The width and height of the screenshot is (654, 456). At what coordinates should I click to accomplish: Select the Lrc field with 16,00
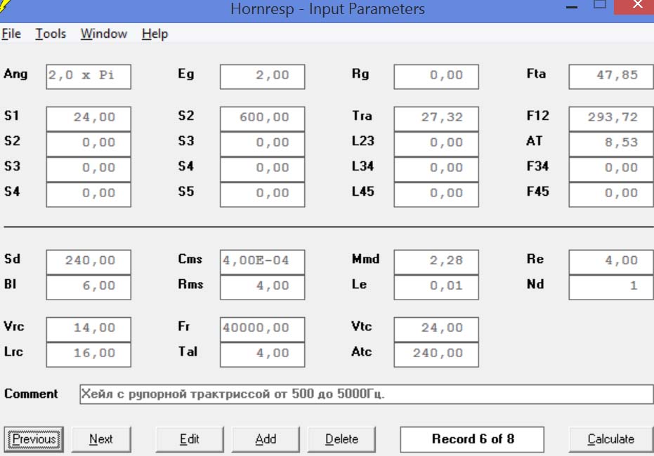[x=89, y=355]
